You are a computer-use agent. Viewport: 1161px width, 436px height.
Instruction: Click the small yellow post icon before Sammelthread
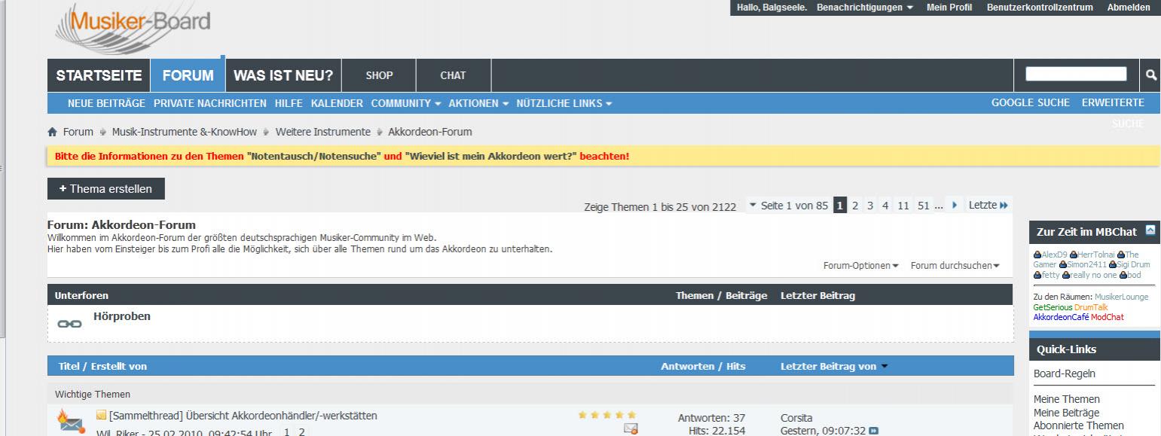click(x=101, y=415)
